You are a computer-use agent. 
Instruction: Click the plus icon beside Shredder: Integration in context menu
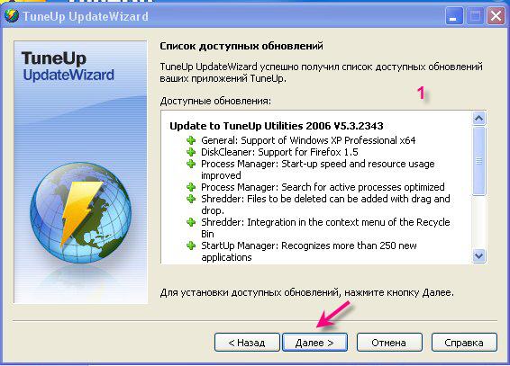tap(191, 222)
